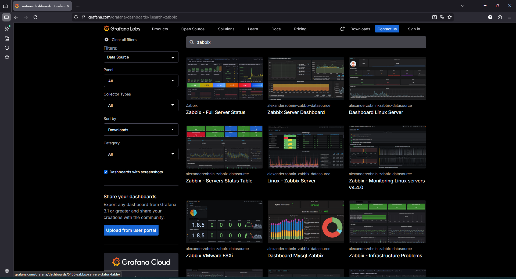This screenshot has height=279, width=516.
Task: Open the Grafana AI assistant sparkle icon
Action: point(342,29)
